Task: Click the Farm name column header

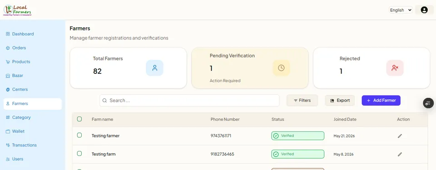Action: pyautogui.click(x=102, y=119)
